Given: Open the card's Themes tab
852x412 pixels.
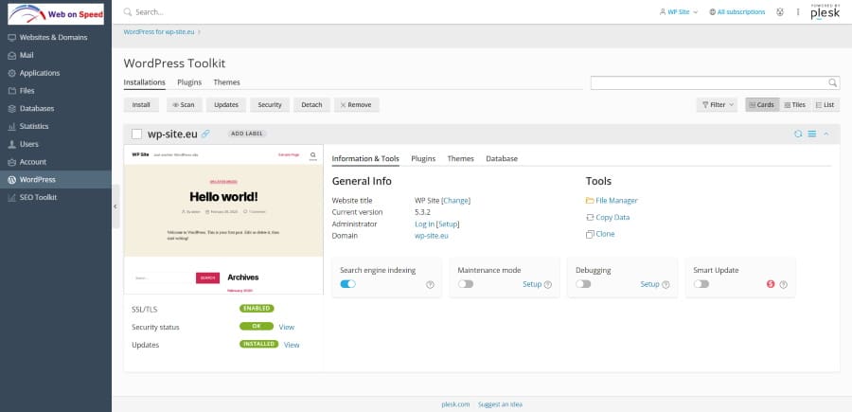Looking at the screenshot, I should pos(461,159).
